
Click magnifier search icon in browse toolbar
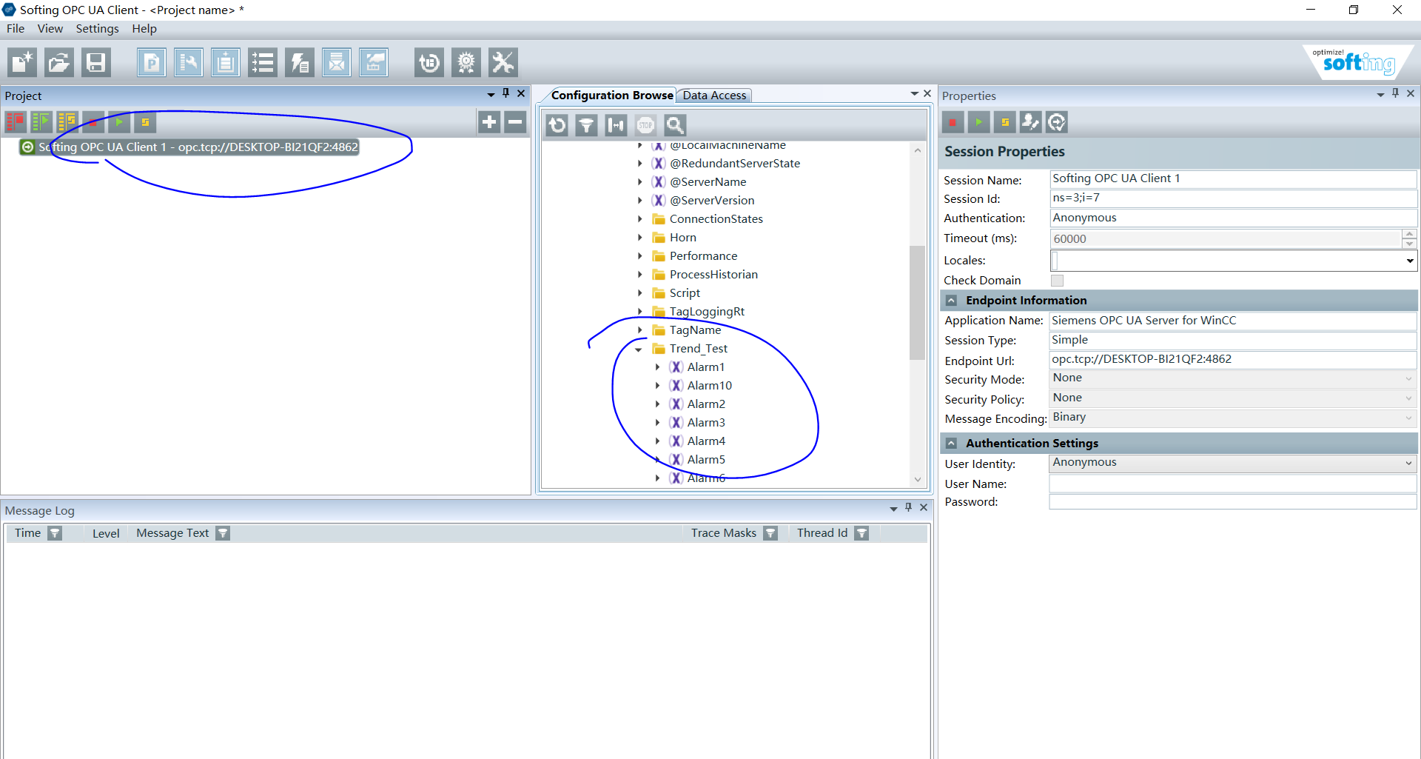click(x=674, y=125)
